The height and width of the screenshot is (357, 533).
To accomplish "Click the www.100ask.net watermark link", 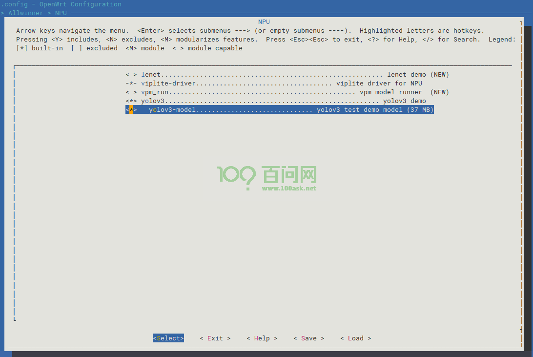I will 289,188.
